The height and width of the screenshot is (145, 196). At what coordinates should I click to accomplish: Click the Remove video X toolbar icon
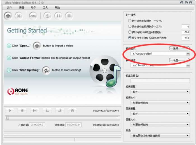tap(19, 16)
